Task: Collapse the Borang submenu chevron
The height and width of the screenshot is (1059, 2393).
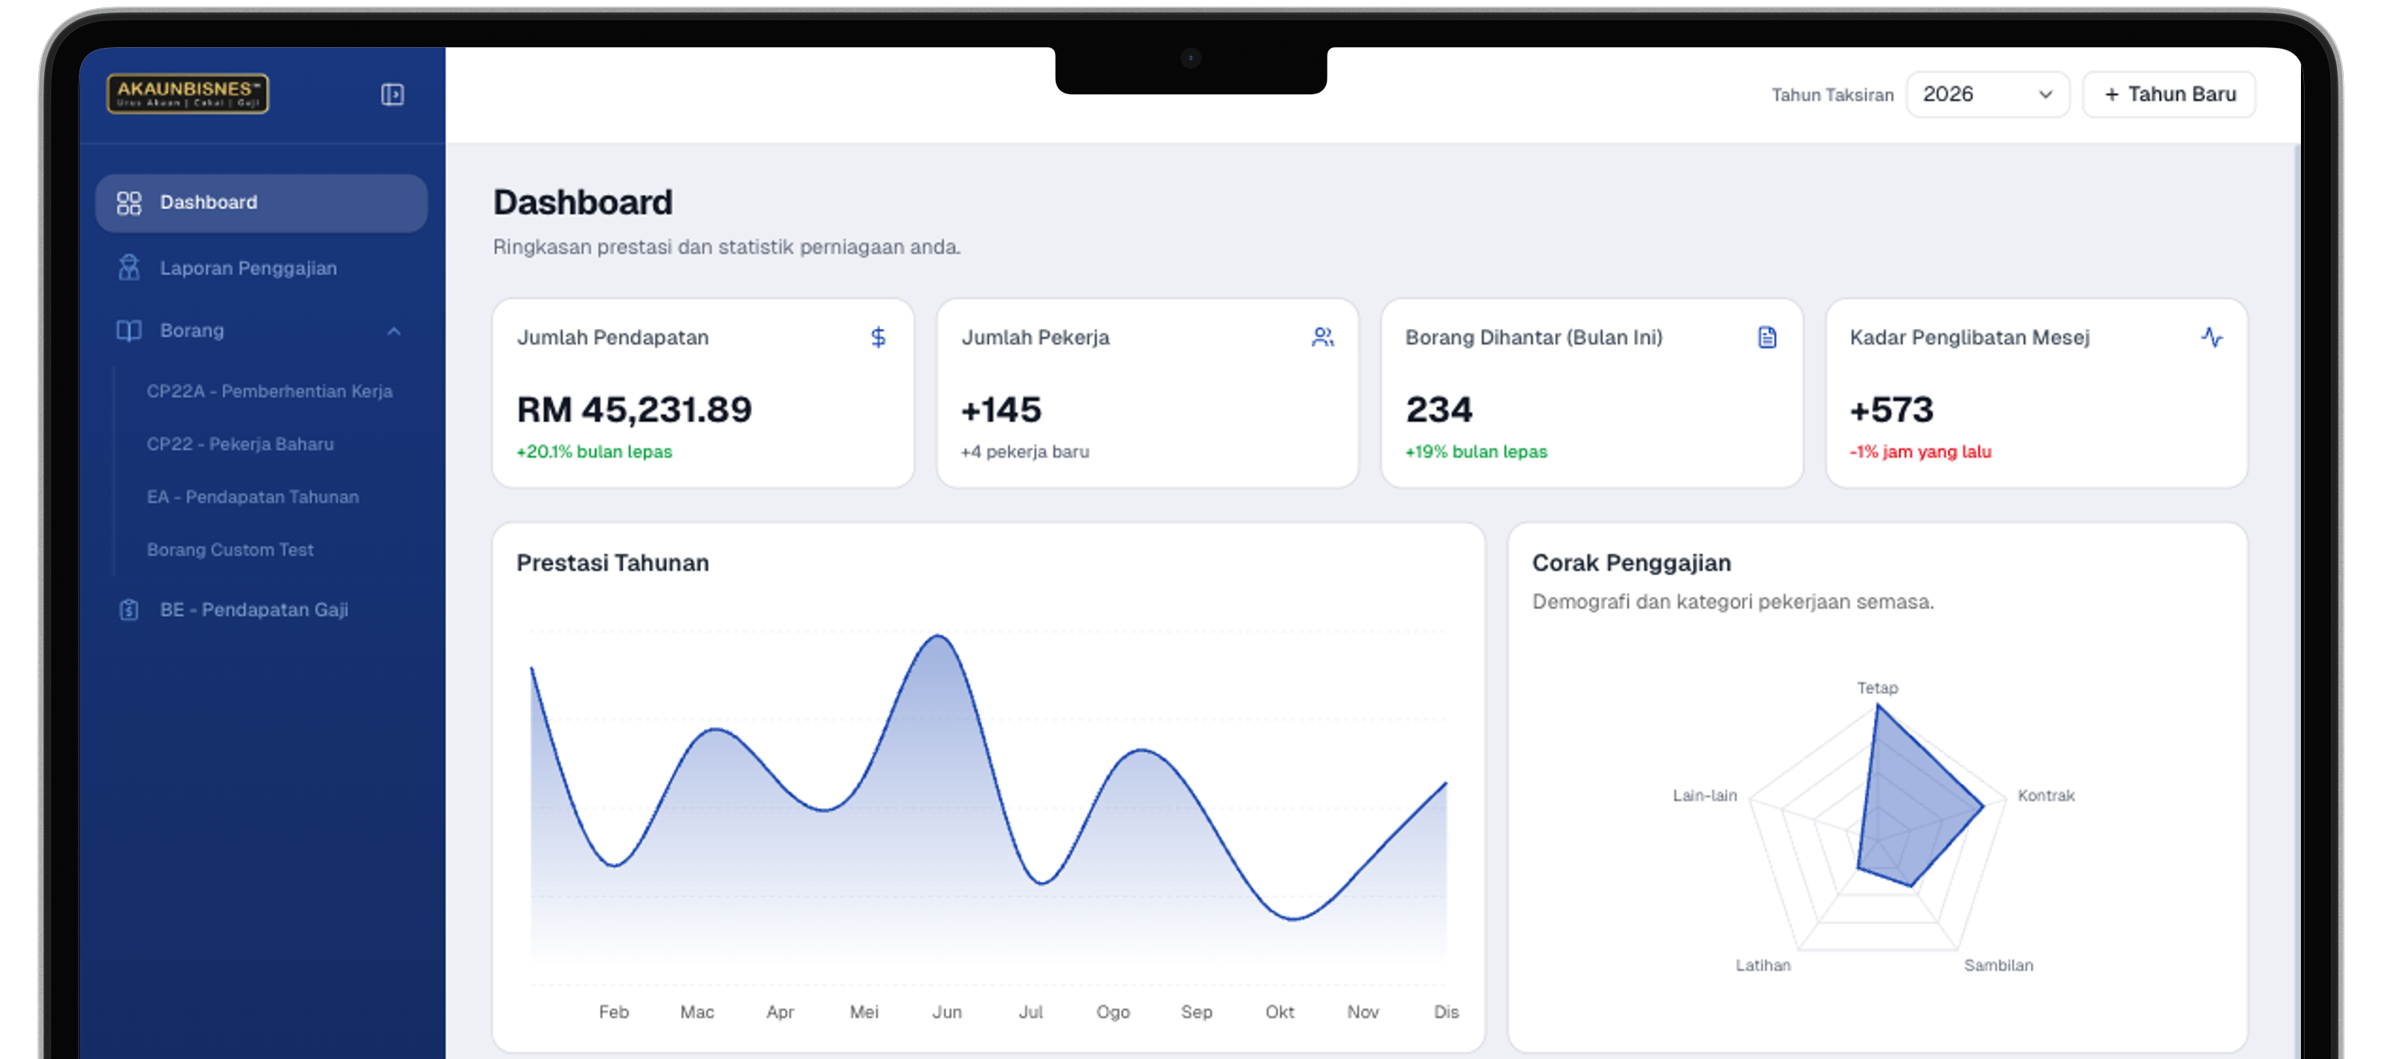Action: point(395,330)
